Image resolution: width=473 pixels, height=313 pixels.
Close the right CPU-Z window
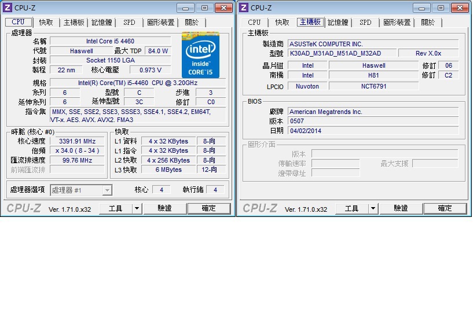[460, 8]
